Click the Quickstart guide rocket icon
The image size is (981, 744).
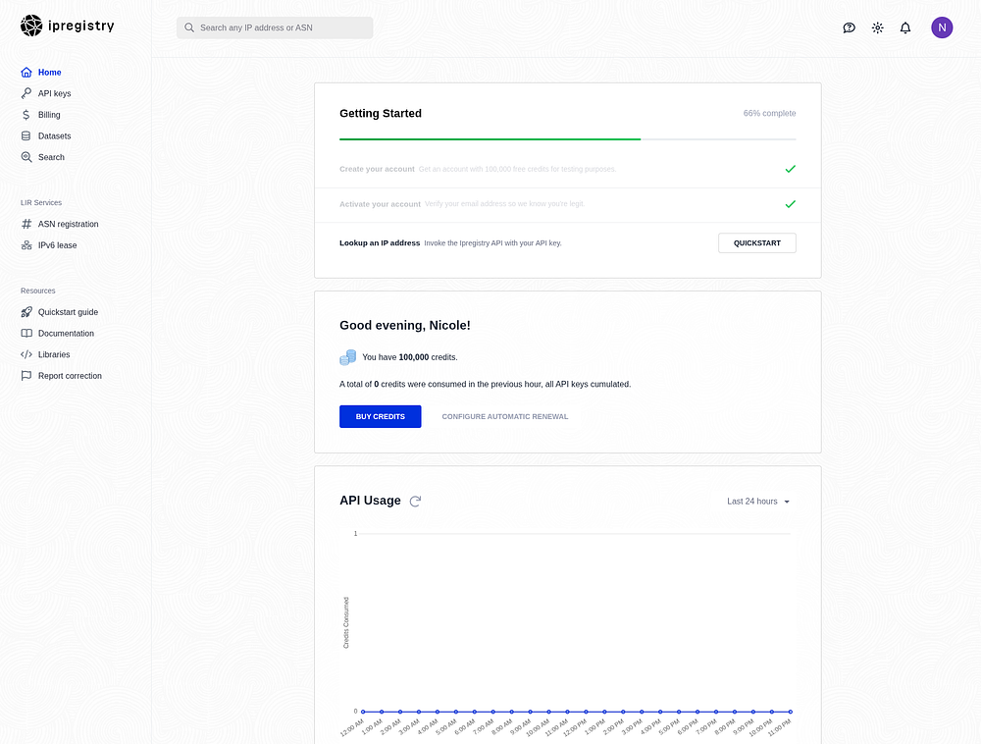click(26, 312)
